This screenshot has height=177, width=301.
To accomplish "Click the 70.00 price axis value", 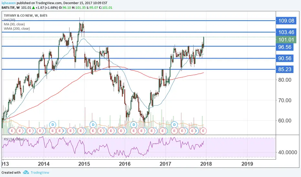I will (285, 100).
